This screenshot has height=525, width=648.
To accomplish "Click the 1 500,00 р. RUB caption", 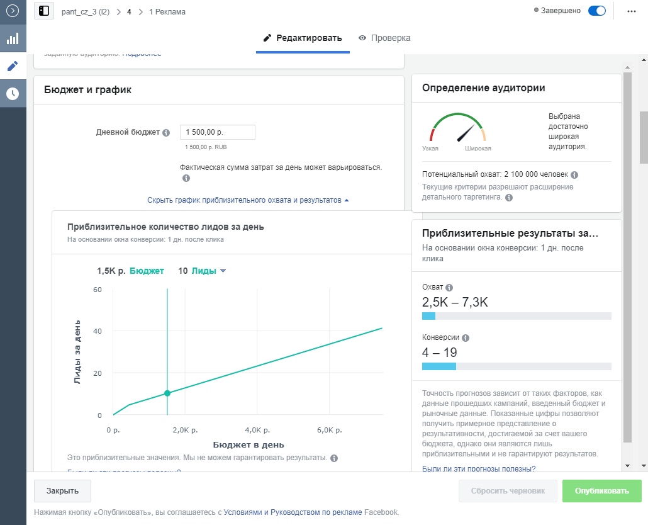I will click(x=206, y=147).
